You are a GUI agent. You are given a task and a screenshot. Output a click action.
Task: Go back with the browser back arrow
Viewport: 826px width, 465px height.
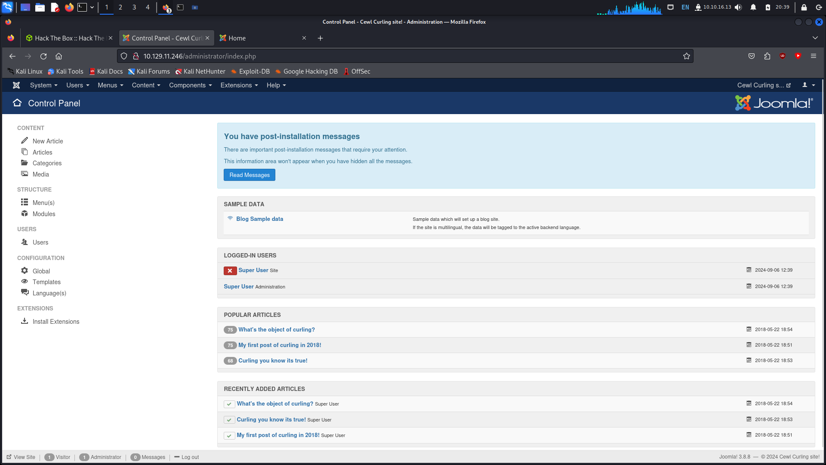tap(12, 56)
